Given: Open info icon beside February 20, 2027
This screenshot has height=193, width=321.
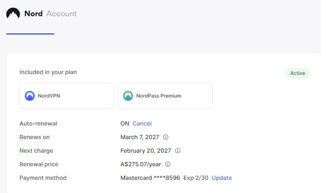Looking at the screenshot, I should click(x=178, y=151).
